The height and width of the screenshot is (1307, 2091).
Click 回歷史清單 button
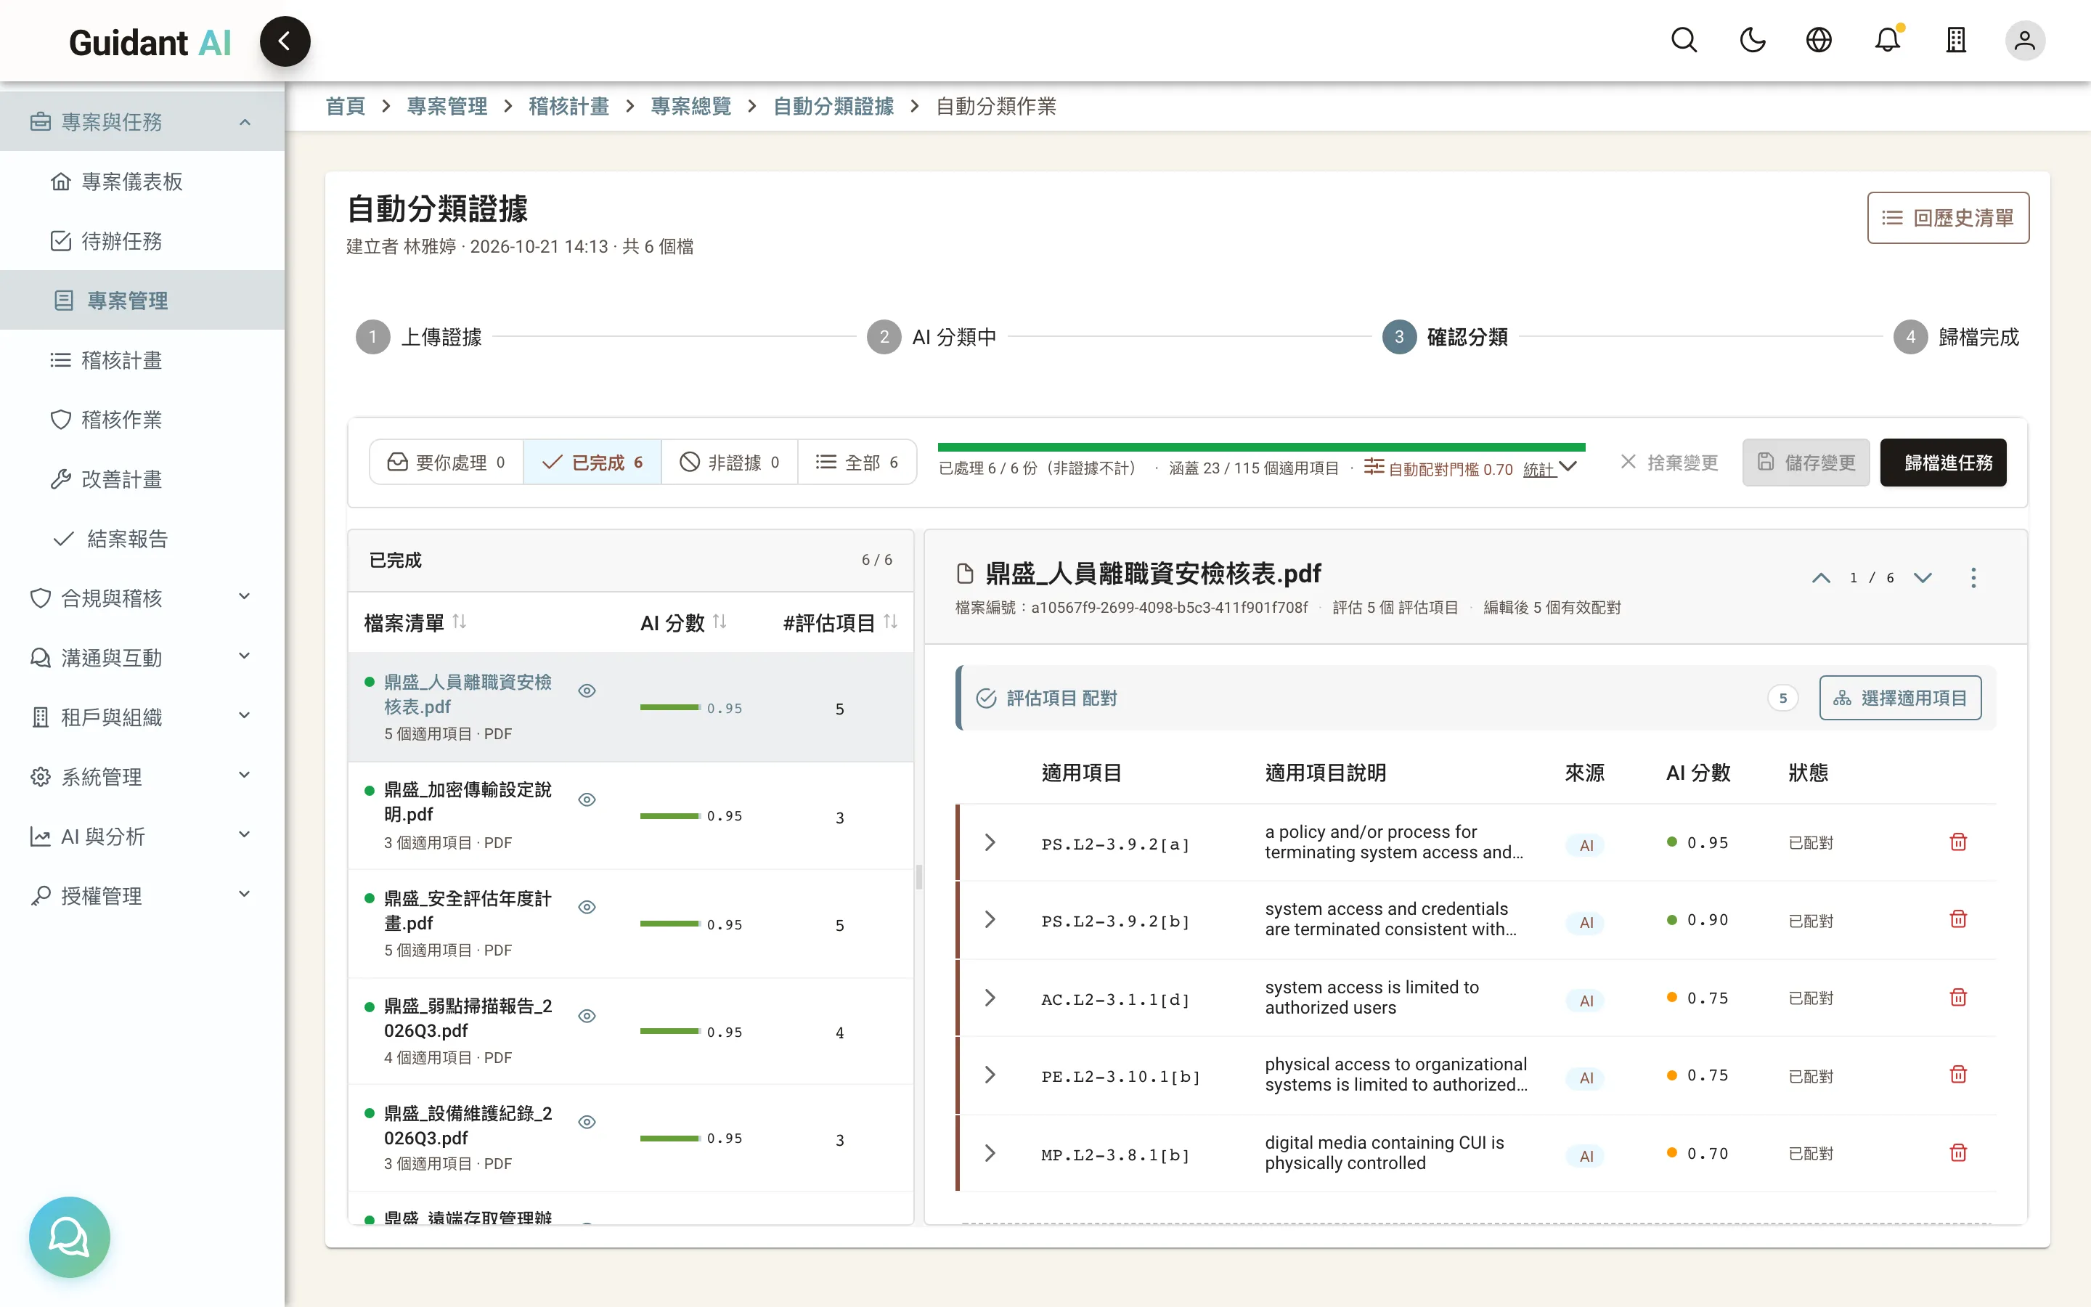1947,218
